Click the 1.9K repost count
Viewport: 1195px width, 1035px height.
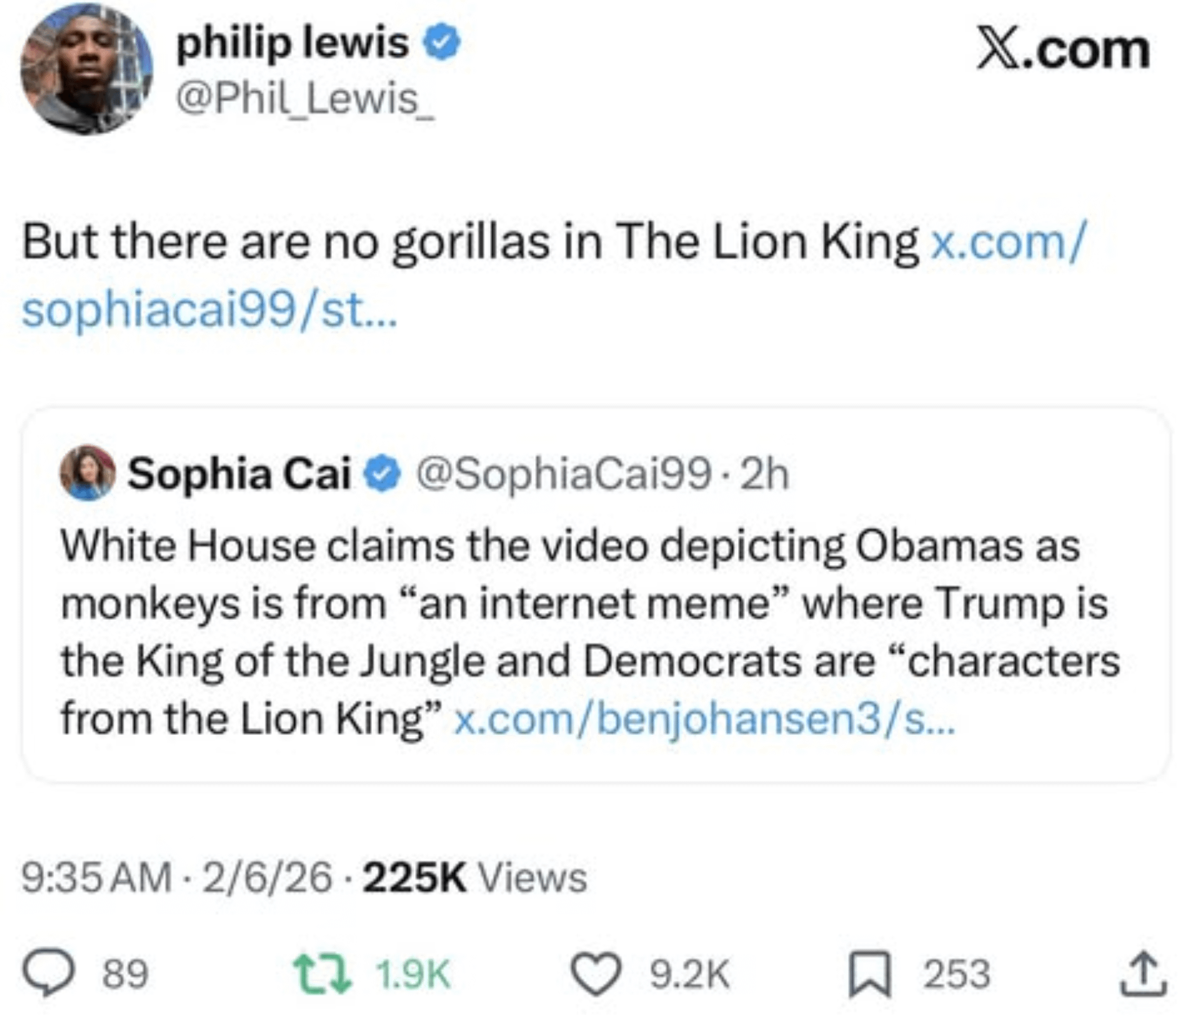tap(413, 974)
